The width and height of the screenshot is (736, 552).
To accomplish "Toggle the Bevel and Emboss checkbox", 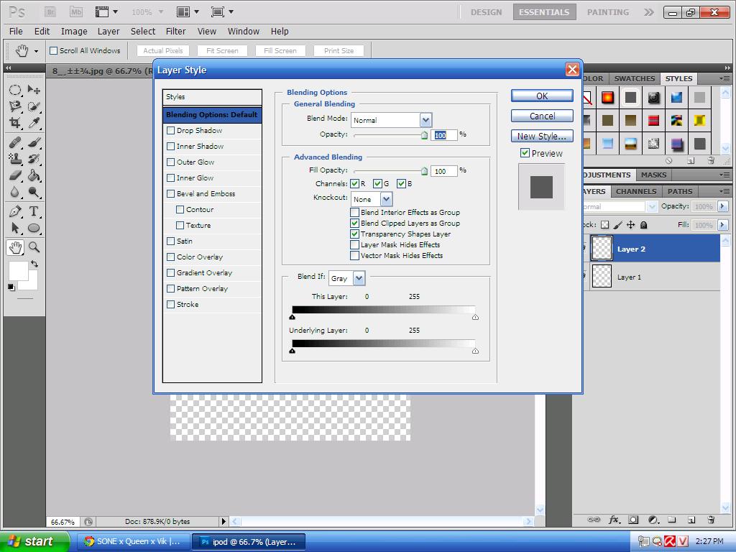I will click(x=171, y=193).
